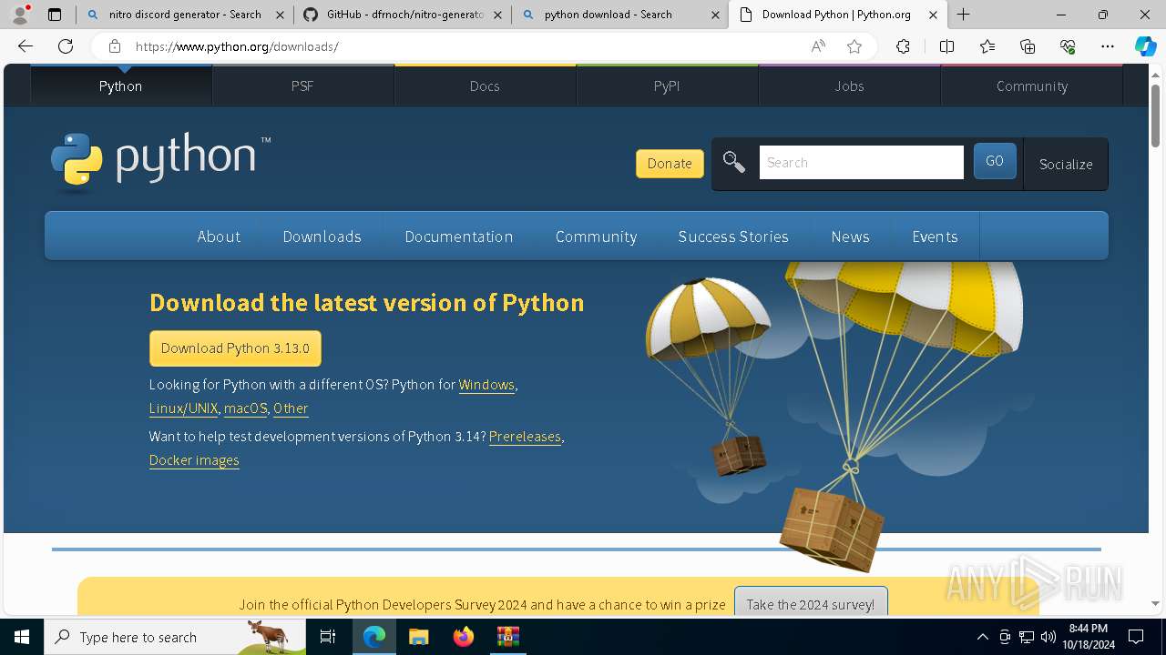Click the python.org magnifier search icon
Image resolution: width=1166 pixels, height=655 pixels.
coord(733,163)
